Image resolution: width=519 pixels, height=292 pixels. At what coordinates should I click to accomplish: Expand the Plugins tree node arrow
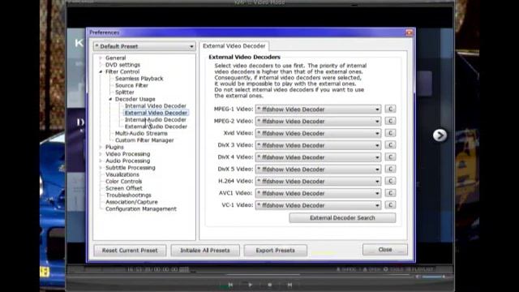click(101, 147)
